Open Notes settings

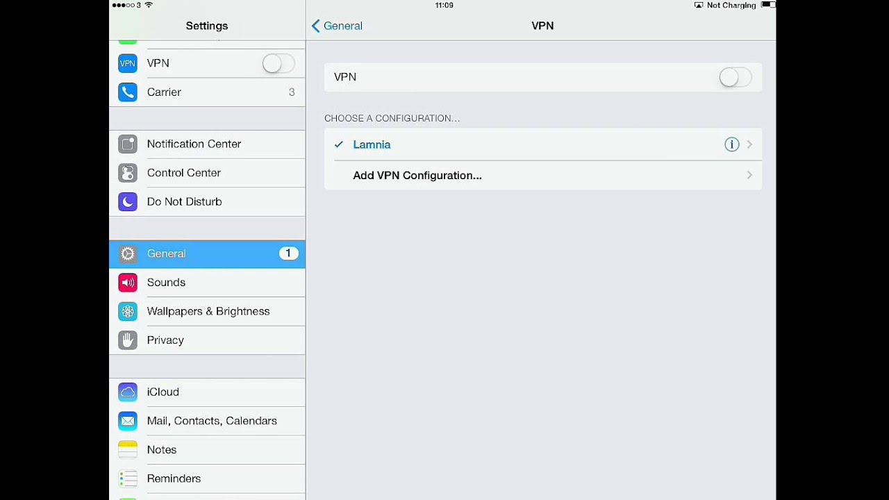tap(207, 450)
